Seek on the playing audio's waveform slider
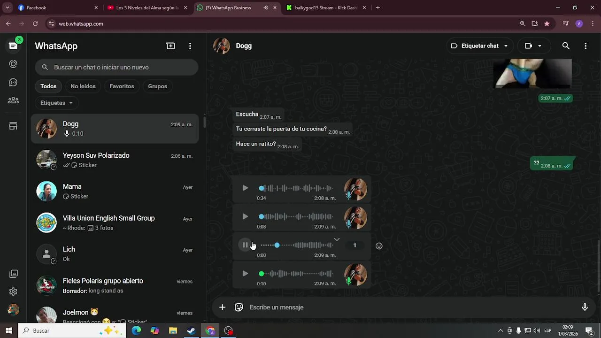This screenshot has width=601, height=338. (297, 245)
